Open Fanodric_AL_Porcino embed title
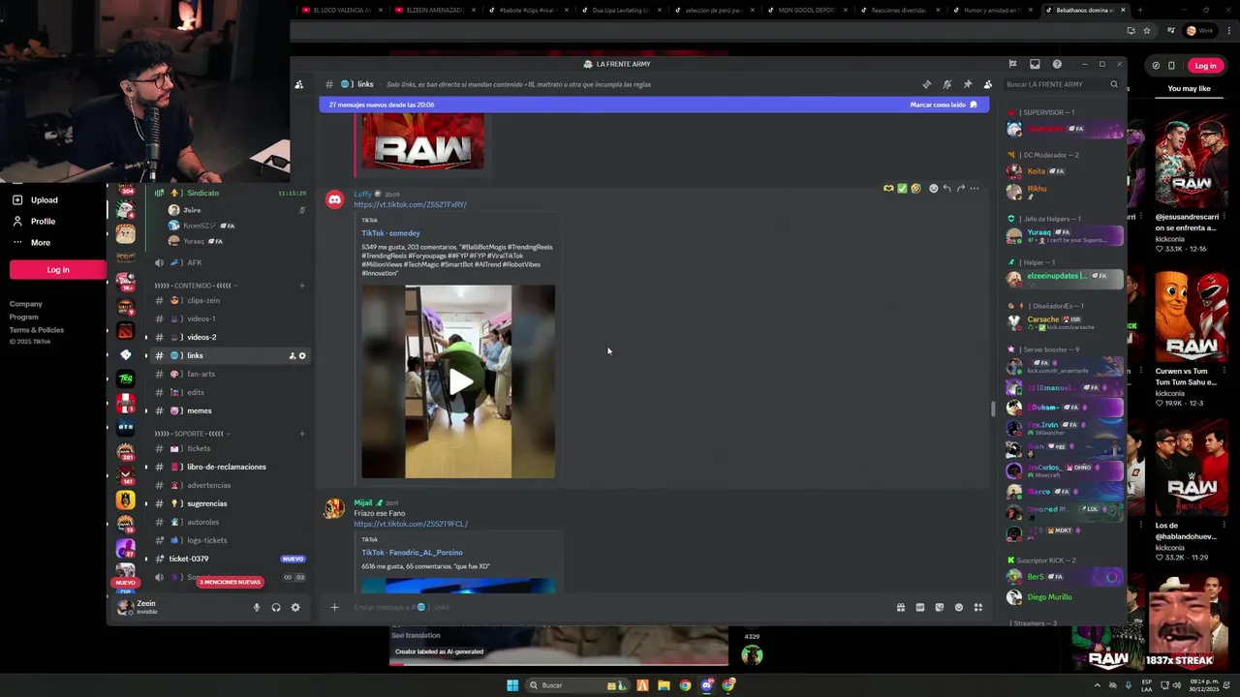 (412, 553)
